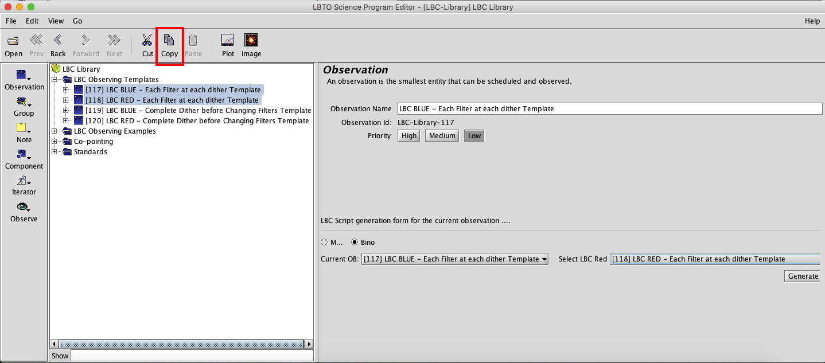Open the Select LBC Red dropdown
This screenshot has height=363, width=825.
pos(715,259)
